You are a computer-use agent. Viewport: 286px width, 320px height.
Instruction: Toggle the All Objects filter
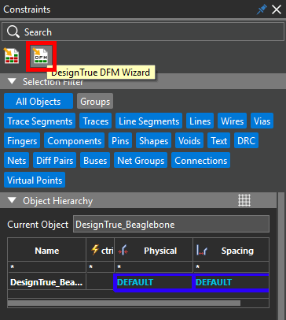point(38,101)
